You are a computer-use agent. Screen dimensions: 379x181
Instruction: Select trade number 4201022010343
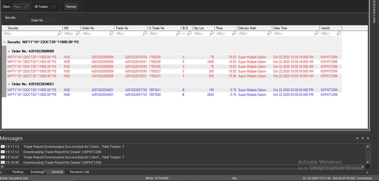(x=136, y=67)
